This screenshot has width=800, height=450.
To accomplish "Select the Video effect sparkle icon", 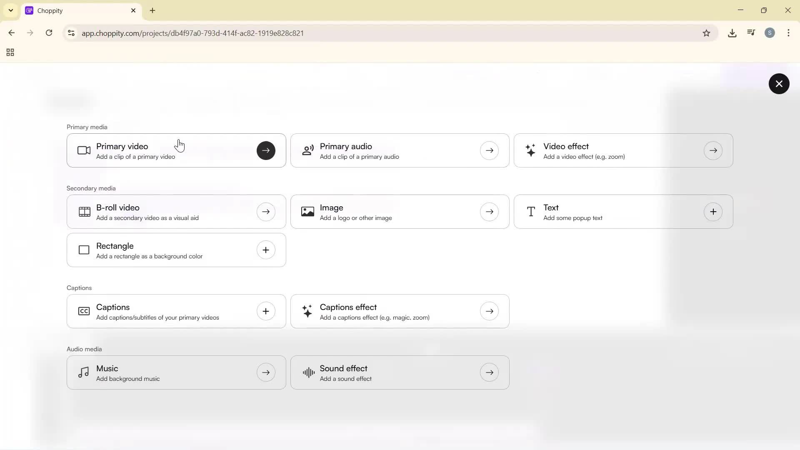I will coord(531,150).
